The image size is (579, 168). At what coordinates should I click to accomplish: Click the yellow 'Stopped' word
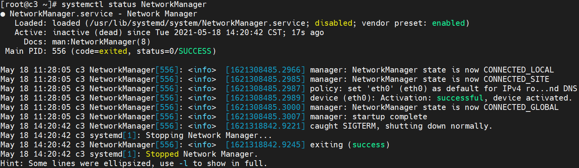(162, 154)
